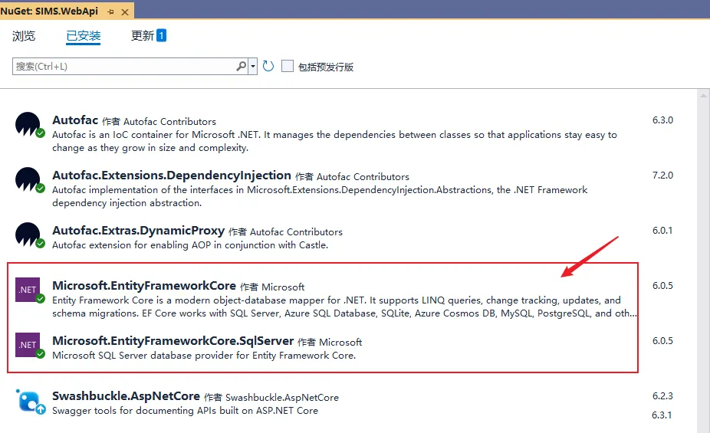This screenshot has height=433, width=710.
Task: Click the EntityFrameworkCore.SqlServer .NET icon
Action: click(28, 345)
